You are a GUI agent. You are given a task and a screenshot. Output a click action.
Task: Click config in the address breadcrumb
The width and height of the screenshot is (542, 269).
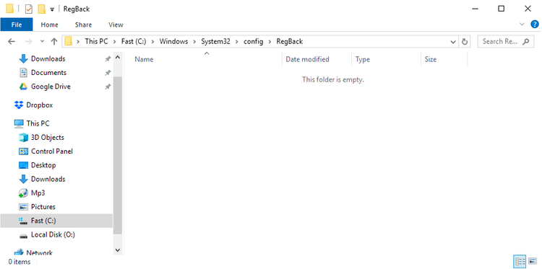[x=253, y=41]
